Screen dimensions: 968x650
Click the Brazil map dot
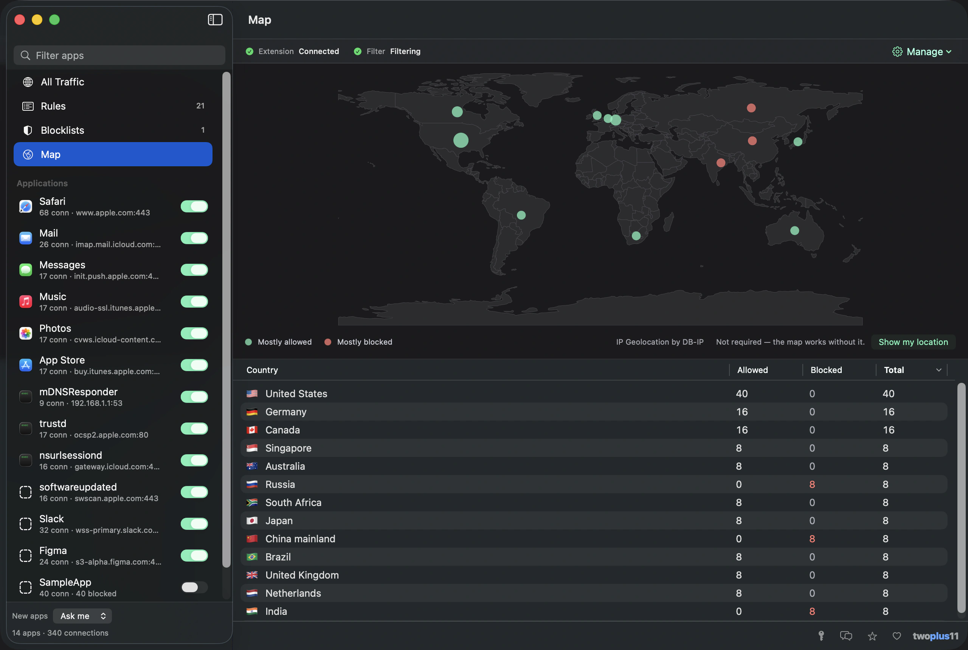click(521, 215)
